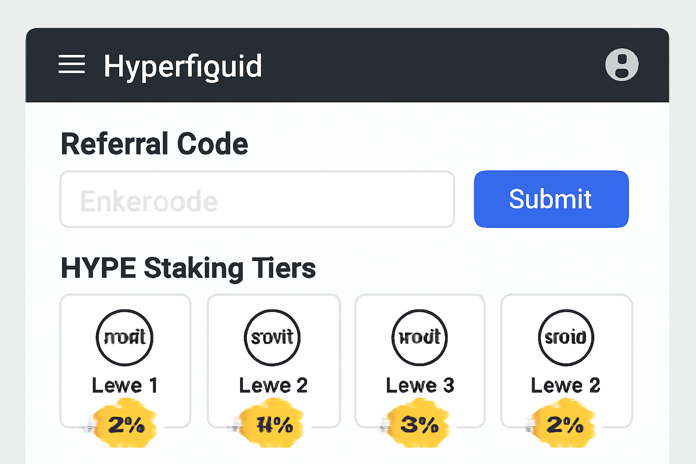696x464 pixels.
Task: Select the Lewe 3 staking tier card
Action: pos(419,360)
